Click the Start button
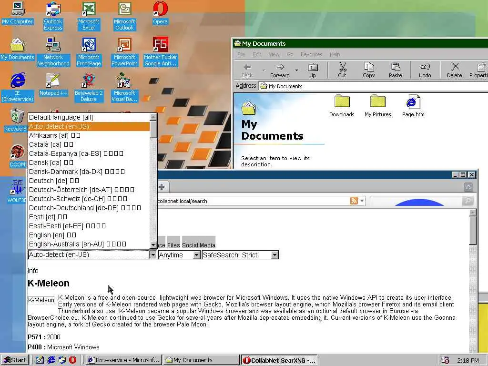The width and height of the screenshot is (488, 366). pos(15,360)
